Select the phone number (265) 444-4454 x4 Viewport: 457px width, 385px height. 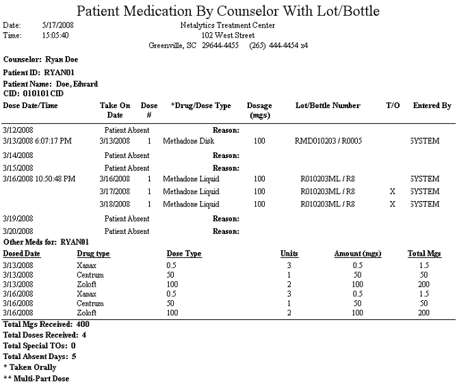[278, 46]
